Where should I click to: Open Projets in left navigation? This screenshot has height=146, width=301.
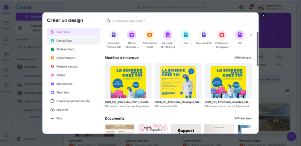coord(6,25)
